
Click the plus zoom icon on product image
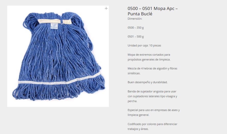tap(106, 8)
